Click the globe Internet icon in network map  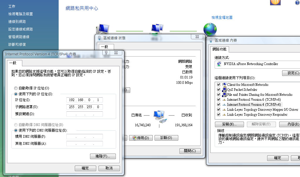(x=210, y=29)
